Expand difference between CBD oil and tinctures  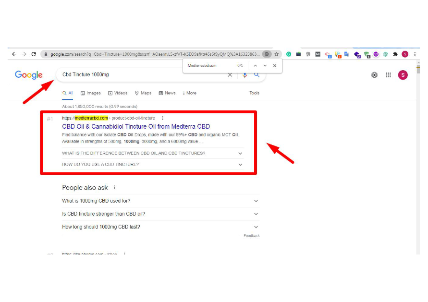tap(152, 153)
